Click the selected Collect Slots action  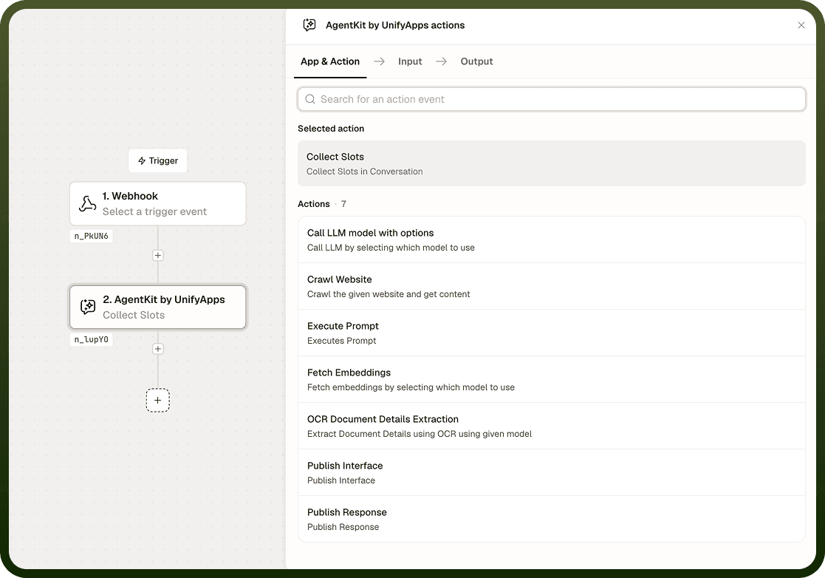pyautogui.click(x=552, y=163)
